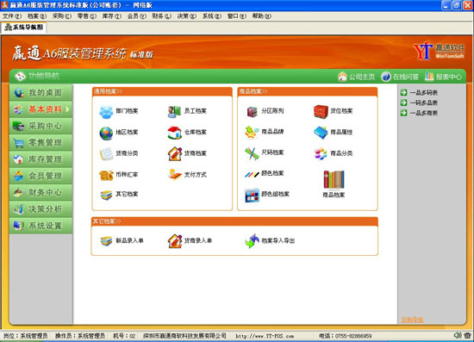Screen dimensions: 474x342
Task: Click the 在线问答 help icon
Action: pyautogui.click(x=385, y=77)
